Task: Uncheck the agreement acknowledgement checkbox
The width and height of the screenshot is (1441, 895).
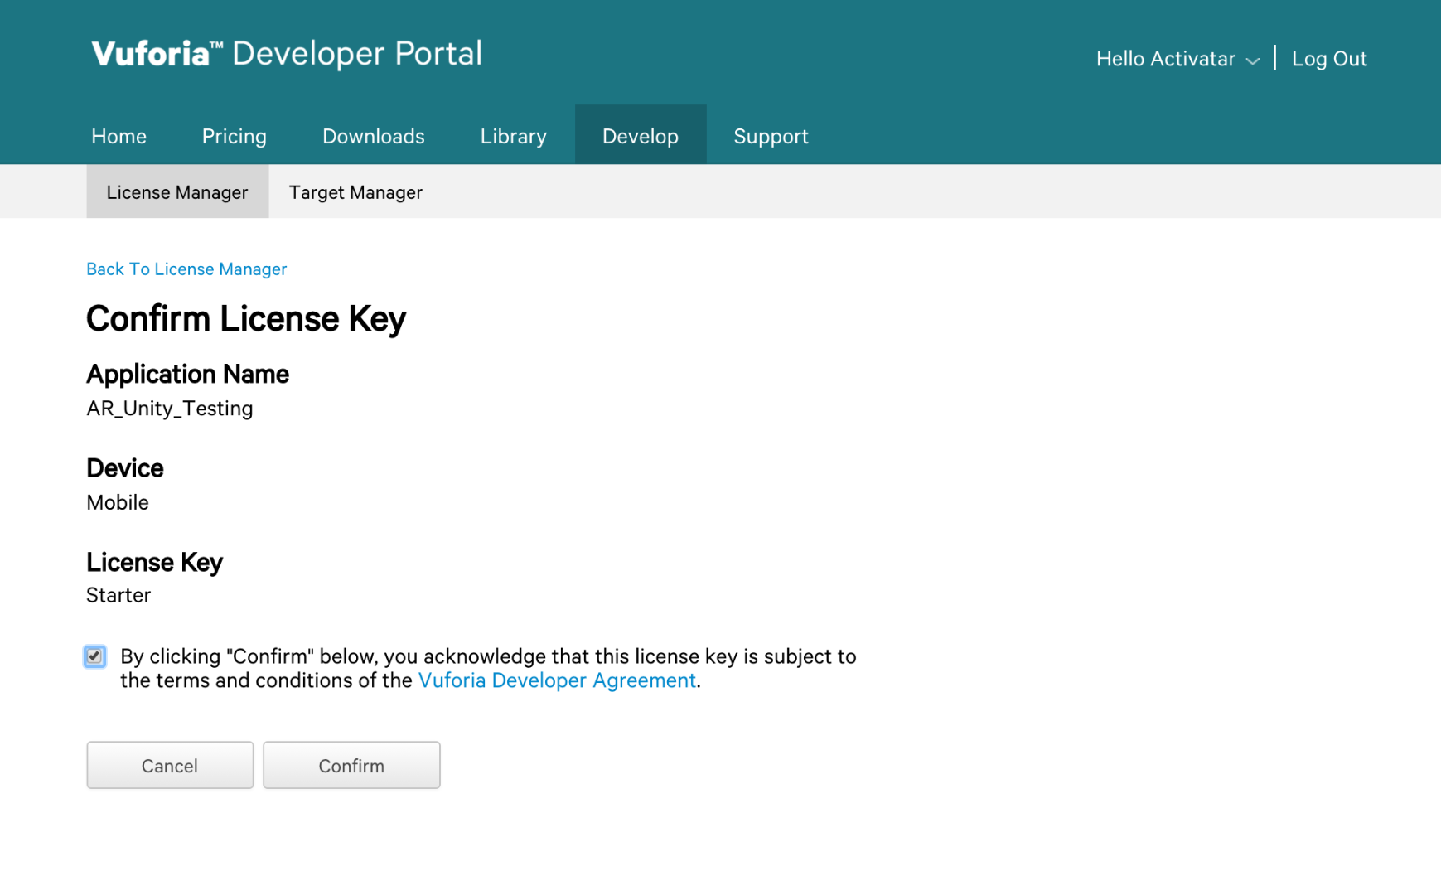Action: point(94,656)
